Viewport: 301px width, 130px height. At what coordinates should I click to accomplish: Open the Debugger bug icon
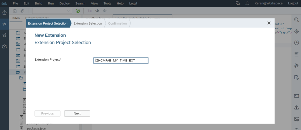click(x=296, y=66)
